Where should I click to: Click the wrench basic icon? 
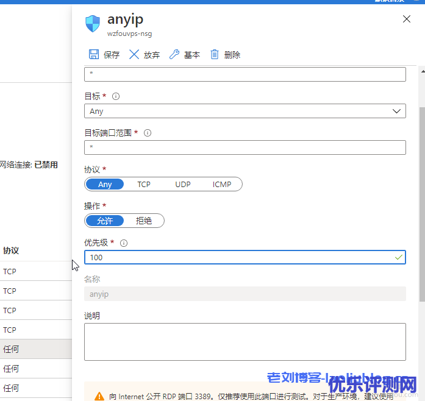pyautogui.click(x=174, y=55)
